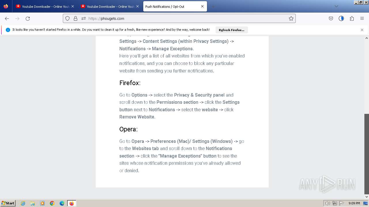The height and width of the screenshot is (207, 369).
Task: Click 'Privacy & Security panel' text
Action: pos(199,95)
